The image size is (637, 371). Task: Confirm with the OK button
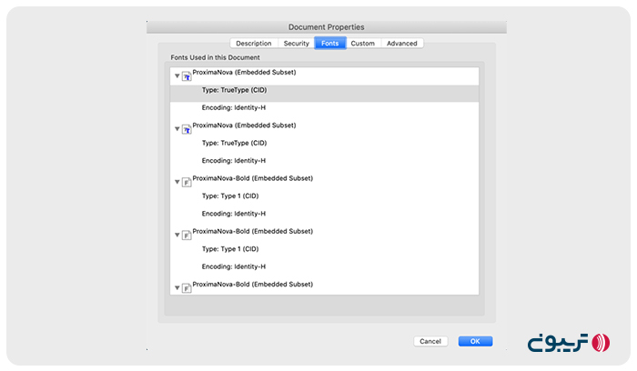tap(475, 341)
